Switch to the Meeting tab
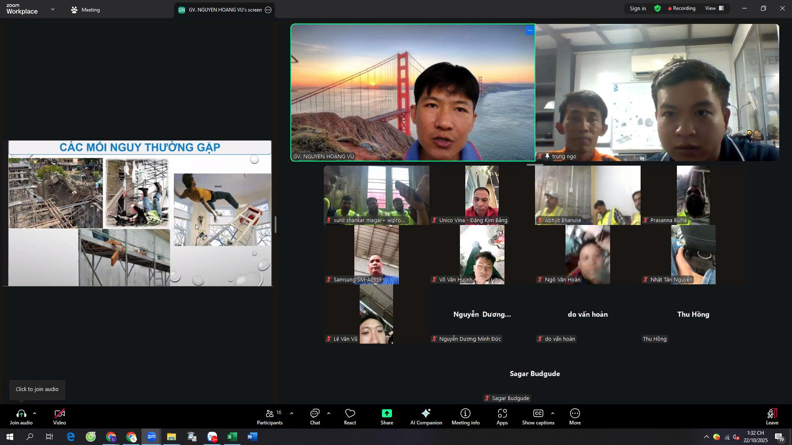 85,10
